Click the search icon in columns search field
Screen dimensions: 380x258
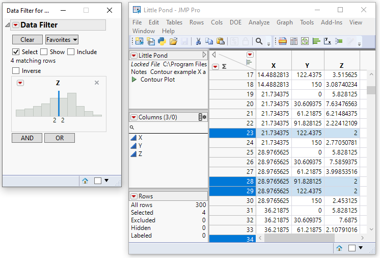click(x=132, y=127)
